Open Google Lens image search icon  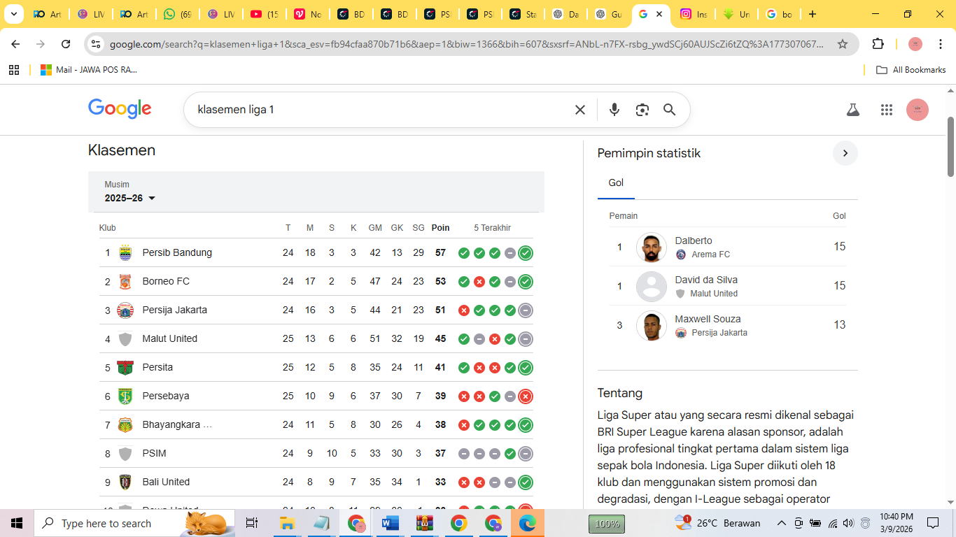[x=642, y=110]
